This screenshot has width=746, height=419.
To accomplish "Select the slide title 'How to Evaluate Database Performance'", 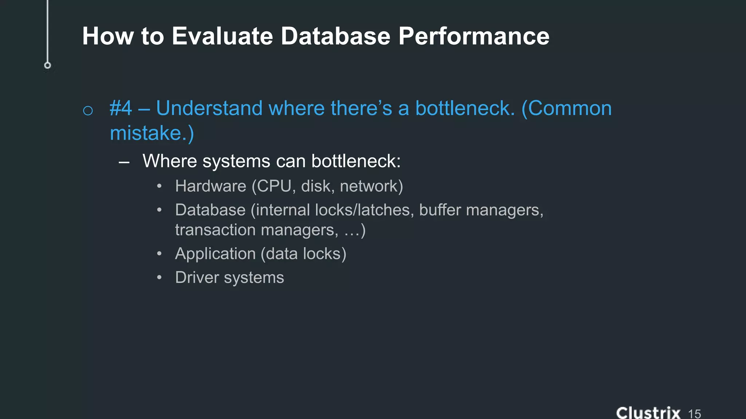I will [x=315, y=36].
